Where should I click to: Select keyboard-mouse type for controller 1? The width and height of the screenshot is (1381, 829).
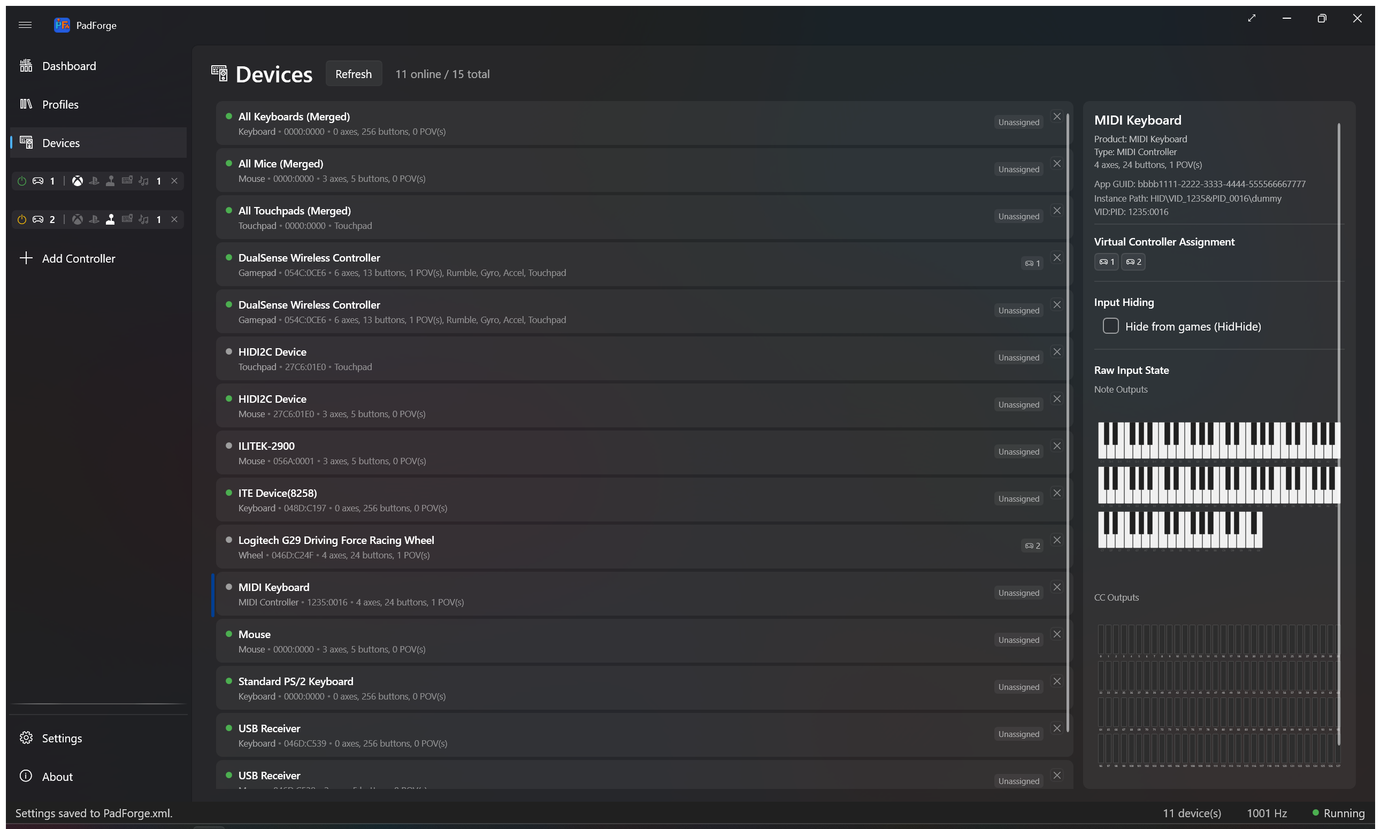pyautogui.click(x=127, y=180)
